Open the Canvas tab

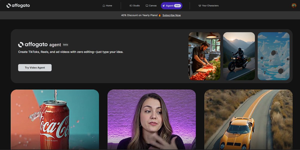point(151,5)
